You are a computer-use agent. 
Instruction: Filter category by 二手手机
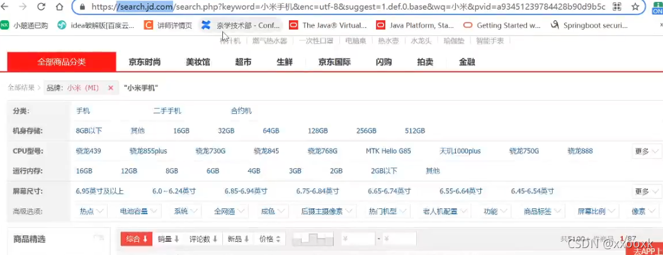click(x=167, y=111)
